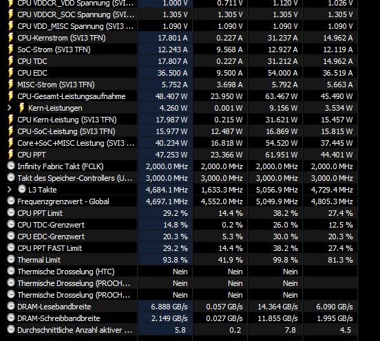Click clock icon beside CPU PPT FAST Limit
The height and width of the screenshot is (341, 380).
click(11, 247)
